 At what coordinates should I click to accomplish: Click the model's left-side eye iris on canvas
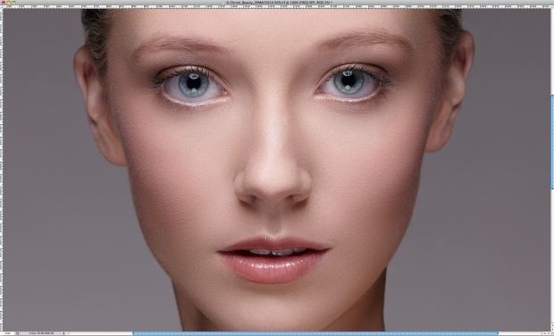tap(193, 84)
